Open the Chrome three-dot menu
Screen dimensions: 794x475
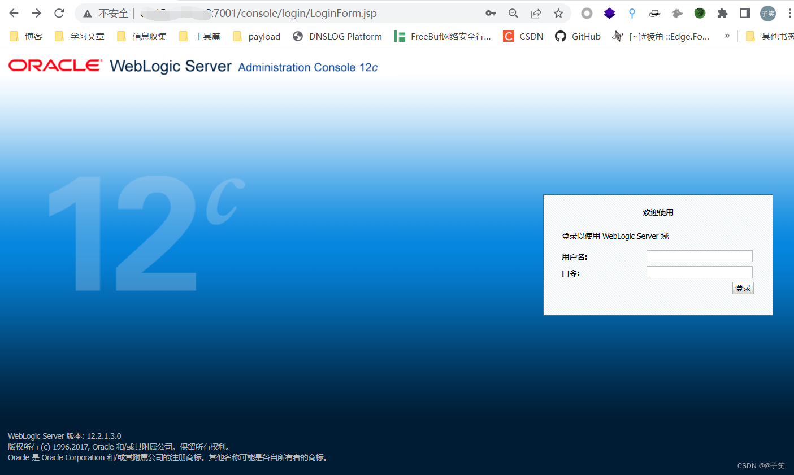point(789,12)
